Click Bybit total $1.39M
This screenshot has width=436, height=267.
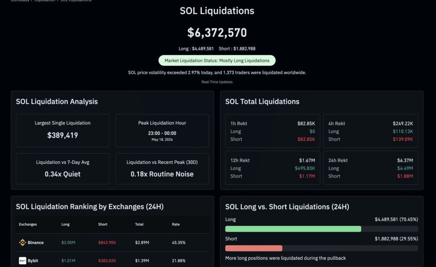pos(142,261)
